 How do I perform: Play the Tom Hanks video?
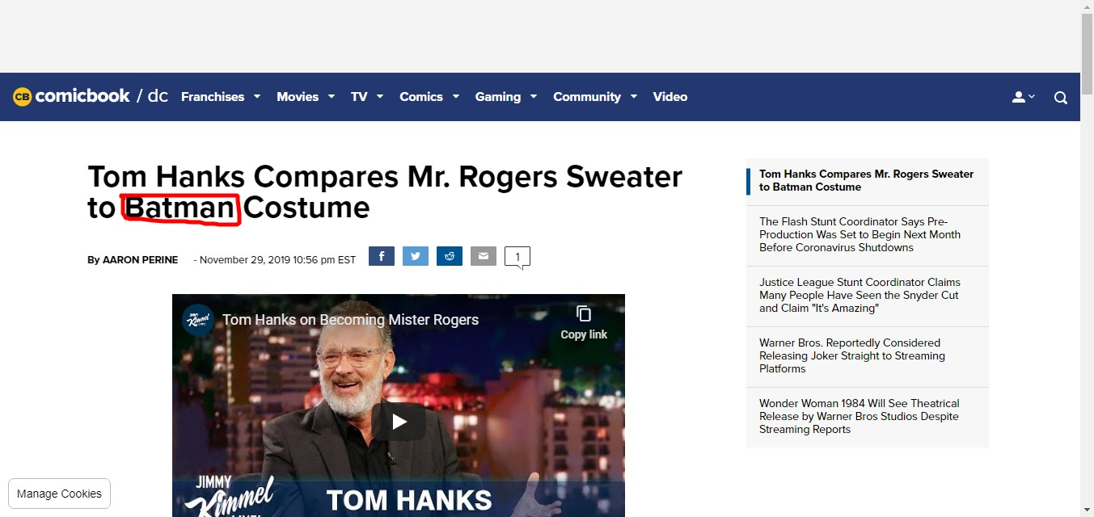pyautogui.click(x=399, y=422)
